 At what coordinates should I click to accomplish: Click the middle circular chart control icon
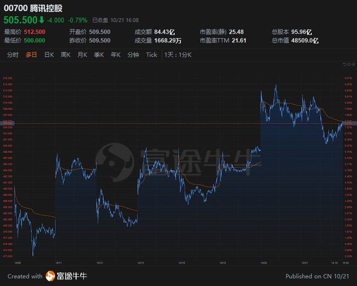(349, 64)
